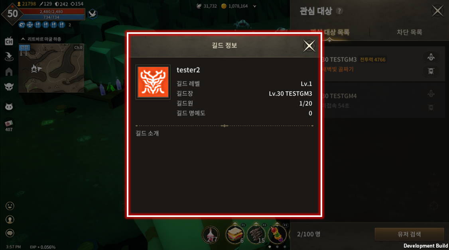
Task: Expand the currency dropdown arrow at top
Action: click(x=254, y=6)
